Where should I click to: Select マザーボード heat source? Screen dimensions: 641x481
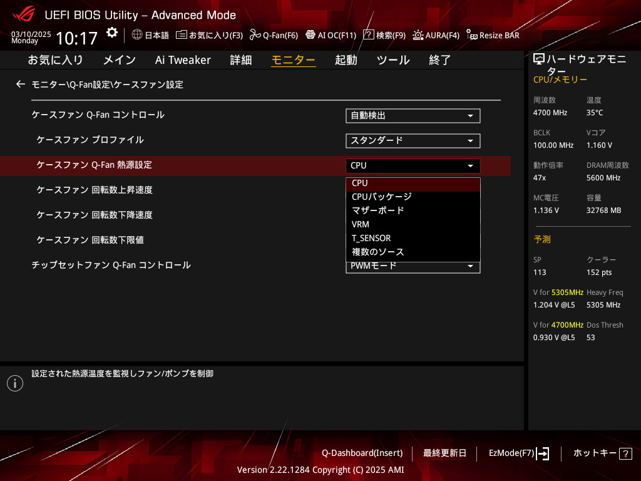[x=413, y=210]
